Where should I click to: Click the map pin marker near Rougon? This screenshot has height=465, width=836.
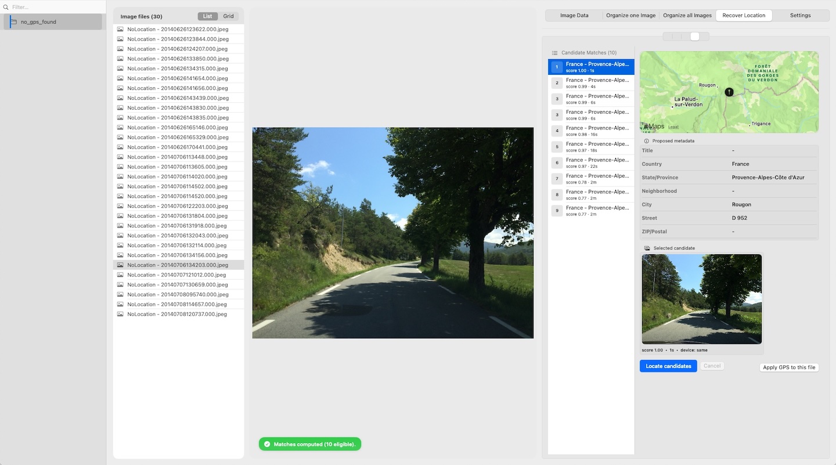pos(729,92)
